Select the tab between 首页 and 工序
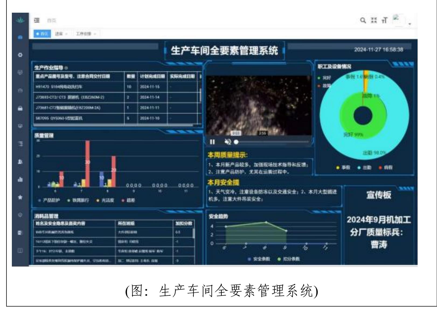Screen dimensions: 437x309 coord(61,34)
